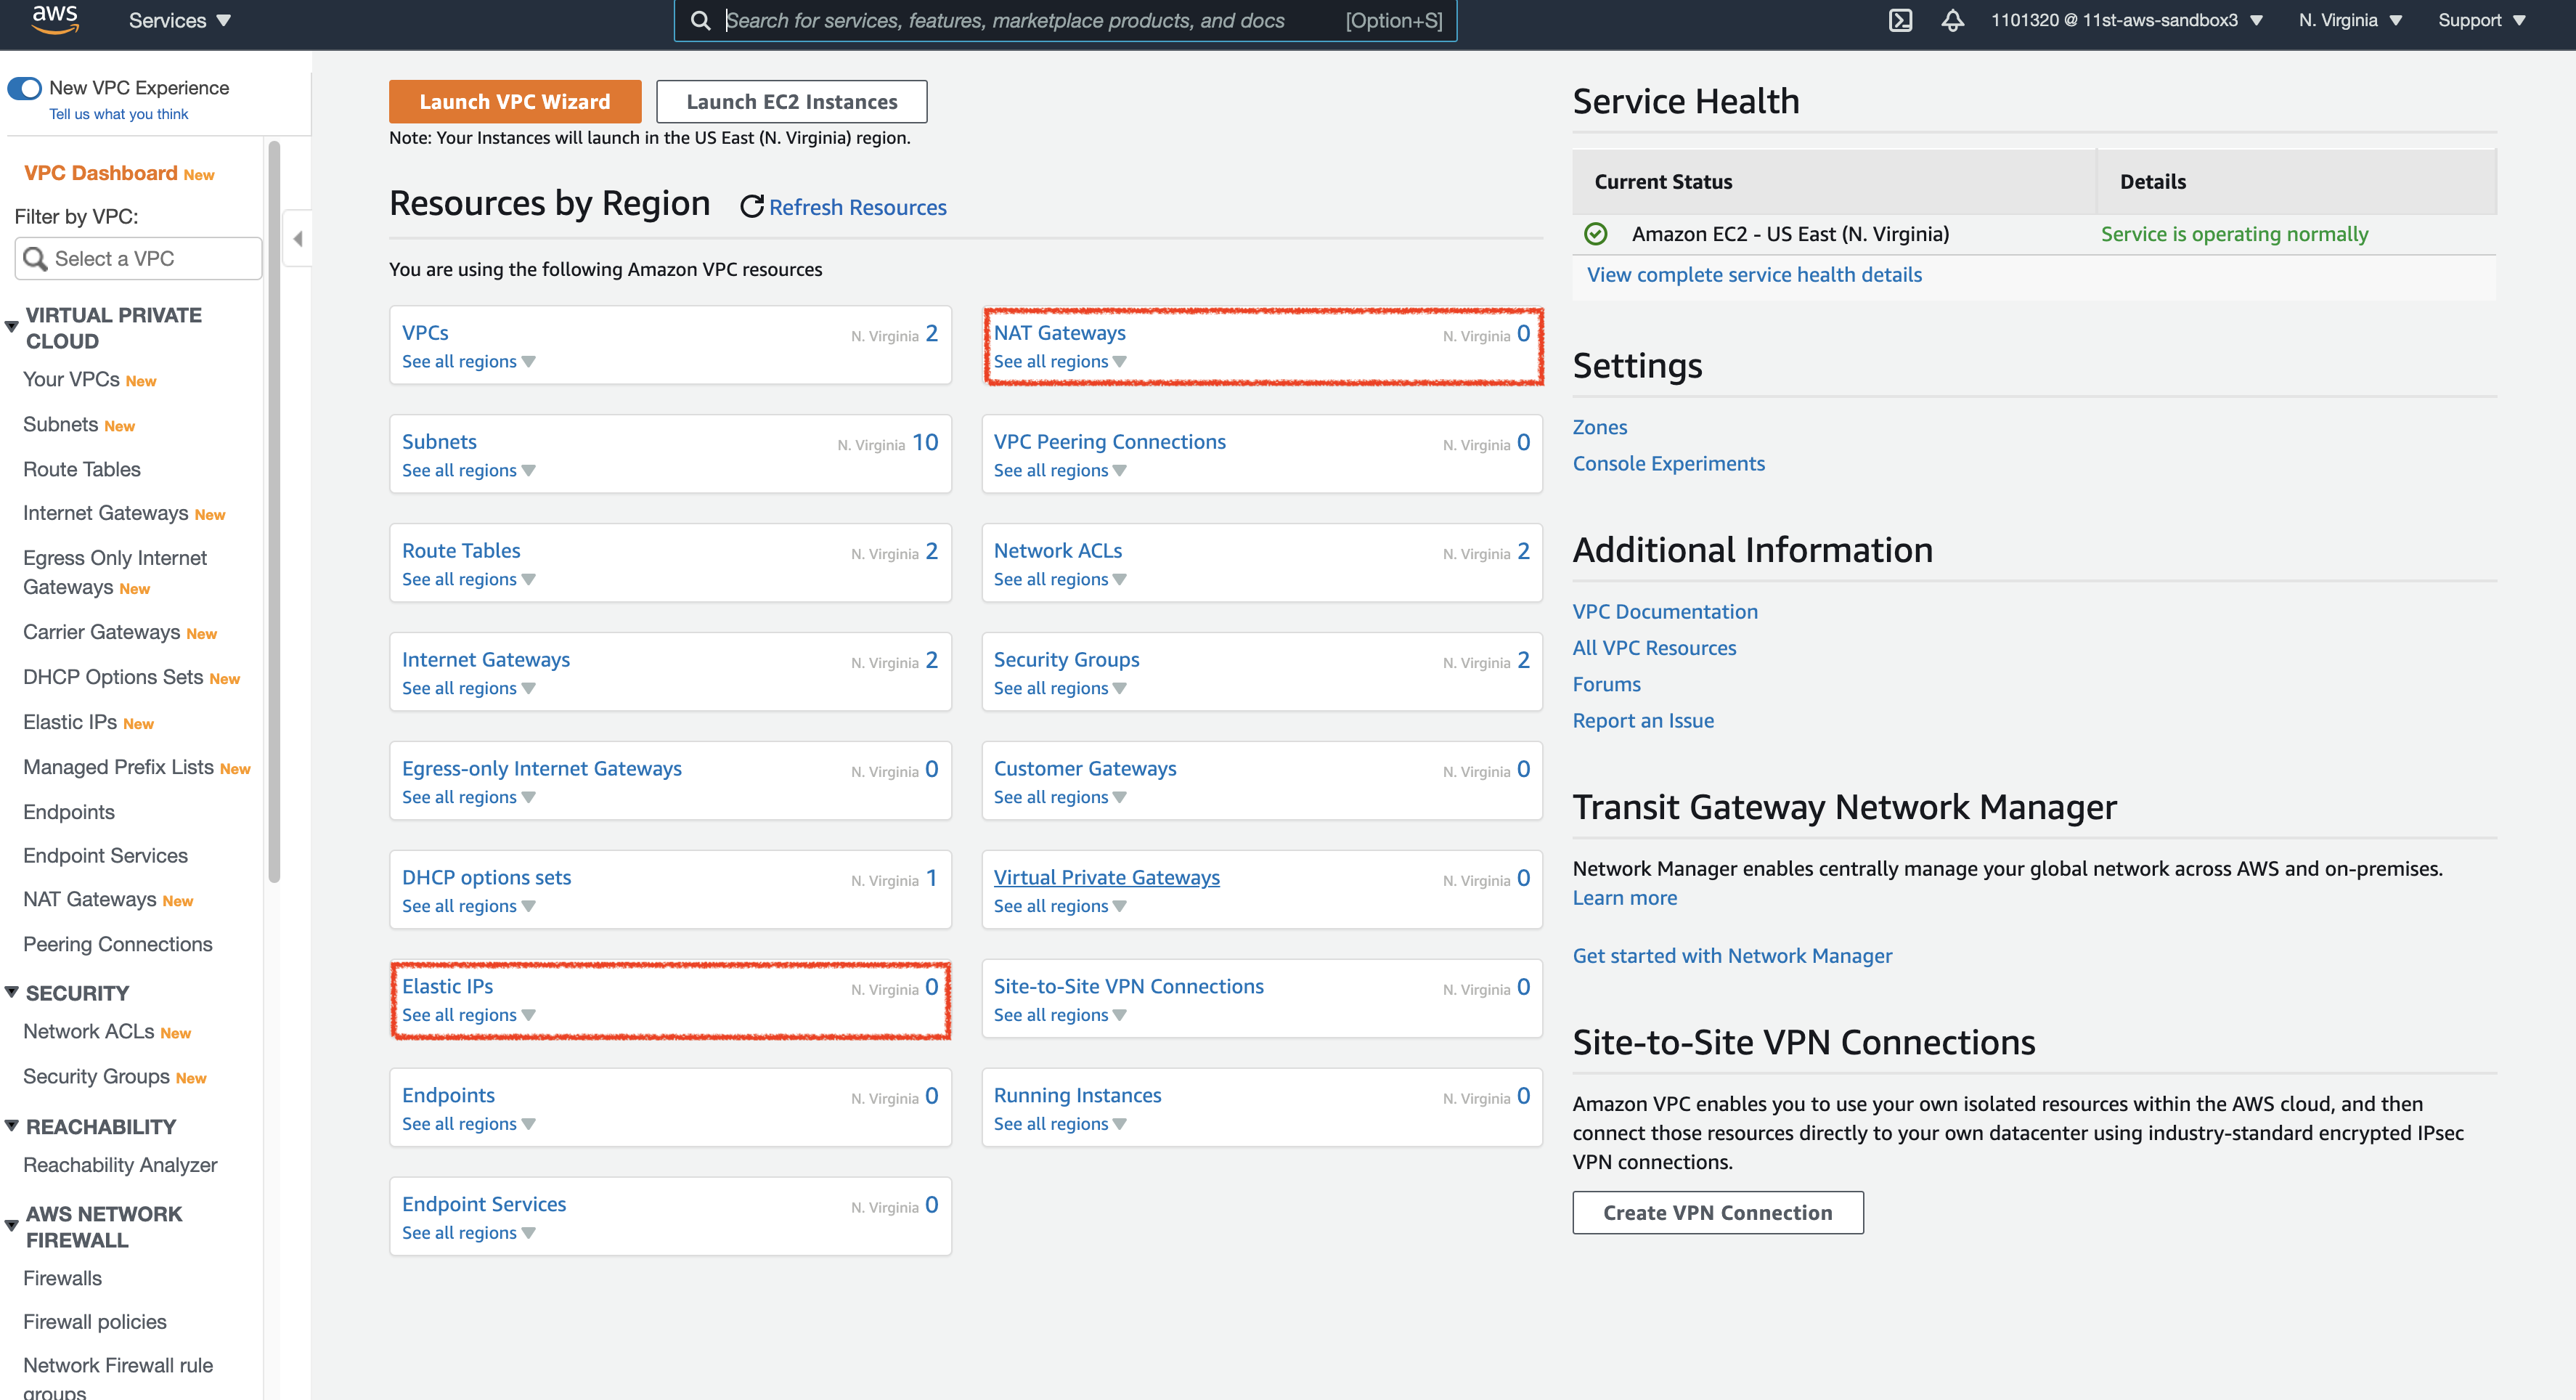This screenshot has width=2576, height=1400.
Task: Open the CloudShell terminal icon
Action: tap(1900, 20)
